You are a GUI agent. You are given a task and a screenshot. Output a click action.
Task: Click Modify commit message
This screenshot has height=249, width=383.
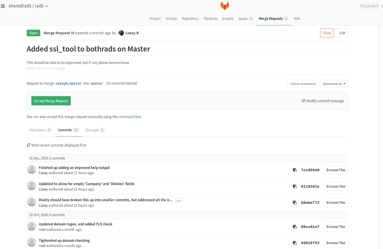pos(323,101)
